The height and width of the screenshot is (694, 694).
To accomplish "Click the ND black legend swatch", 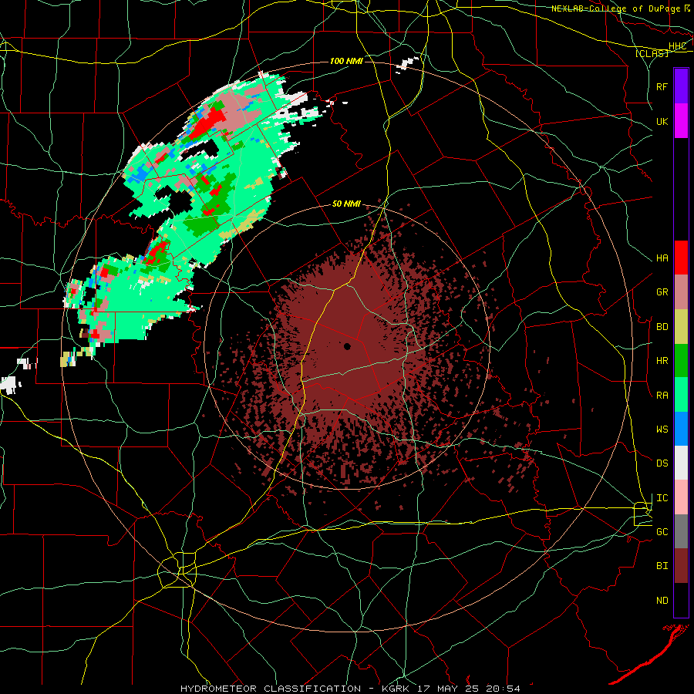I will coord(681,600).
